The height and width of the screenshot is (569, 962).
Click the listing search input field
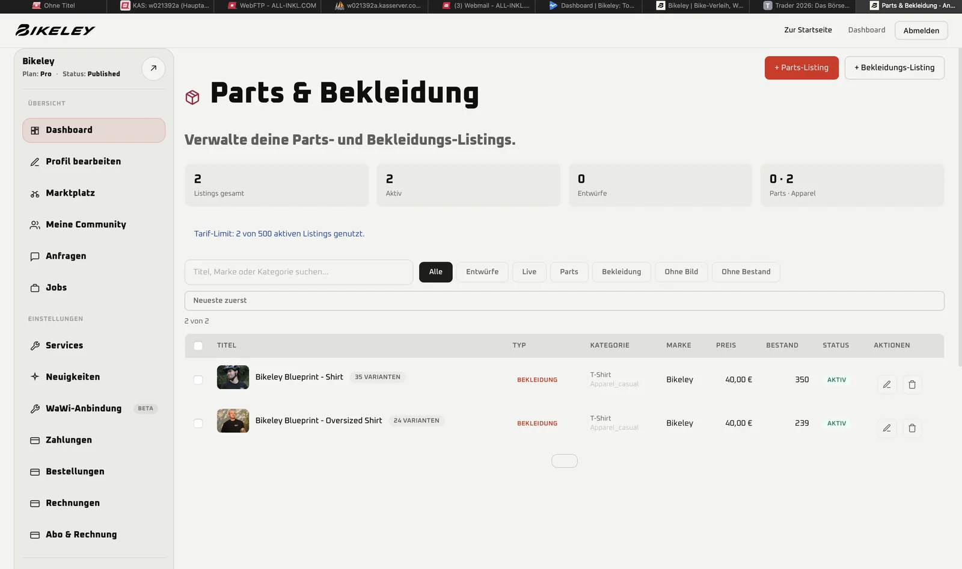tap(299, 272)
